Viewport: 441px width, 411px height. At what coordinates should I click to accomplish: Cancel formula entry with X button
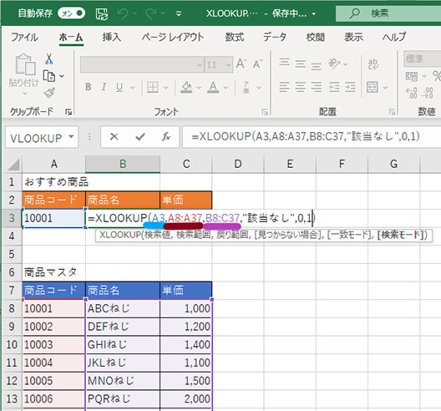pos(114,137)
